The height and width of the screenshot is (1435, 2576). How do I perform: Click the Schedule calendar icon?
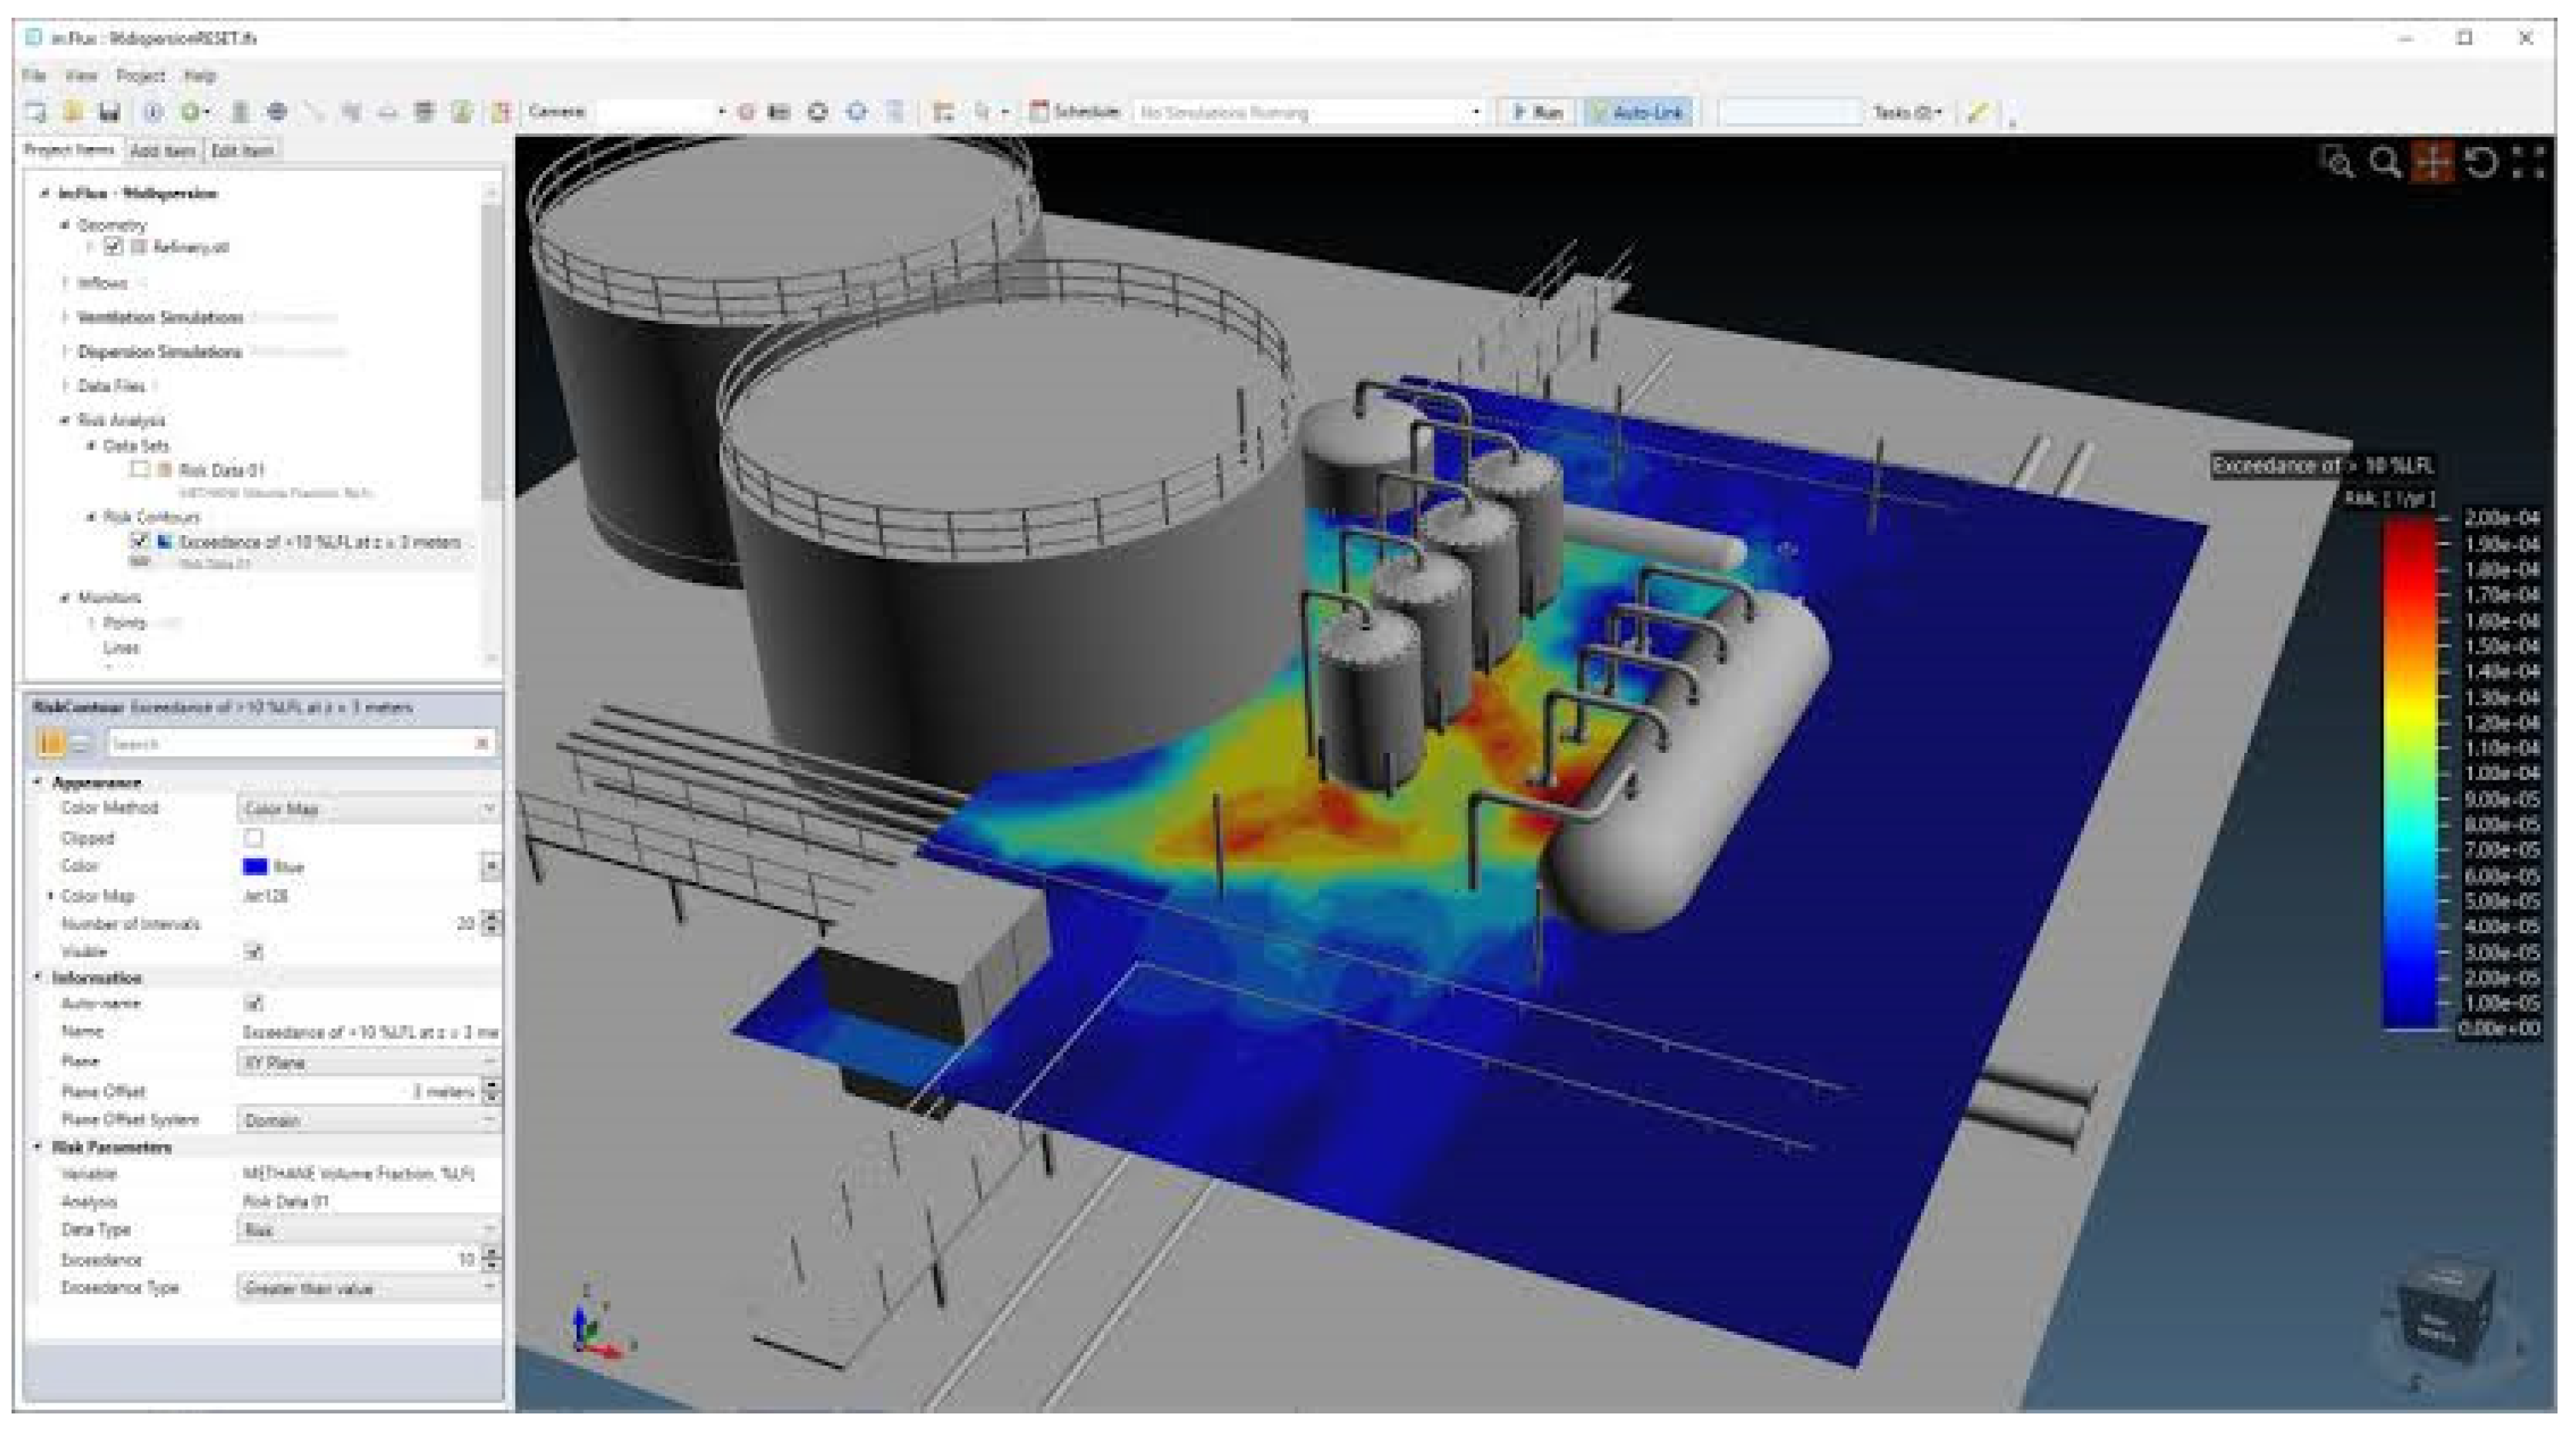pyautogui.click(x=1040, y=112)
